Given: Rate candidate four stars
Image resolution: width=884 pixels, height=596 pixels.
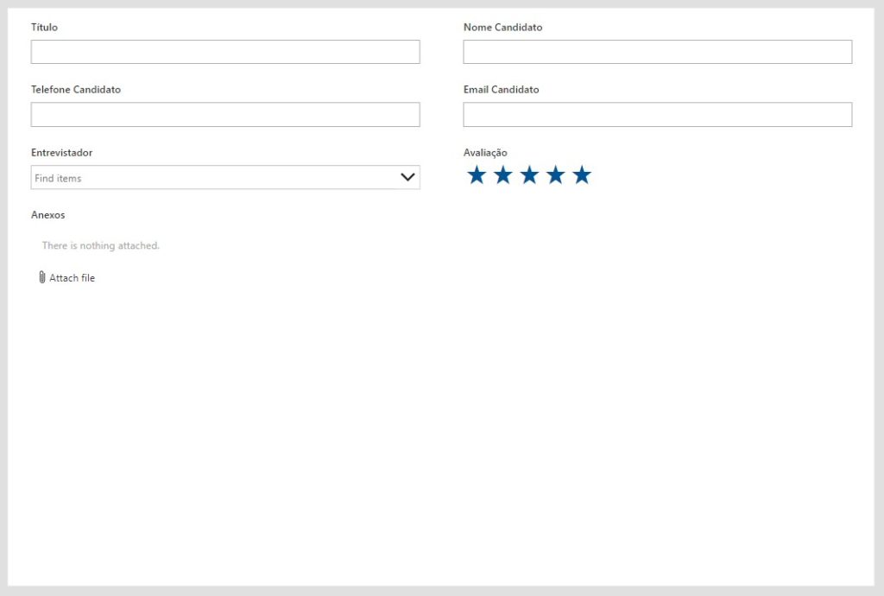Looking at the screenshot, I should pos(556,175).
